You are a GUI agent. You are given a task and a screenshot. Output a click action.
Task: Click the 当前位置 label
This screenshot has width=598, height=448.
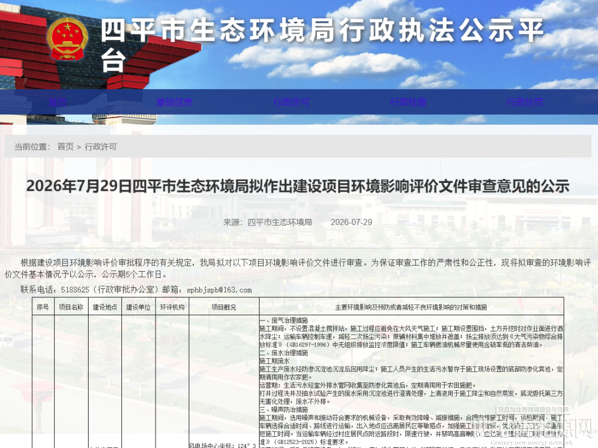pos(33,147)
